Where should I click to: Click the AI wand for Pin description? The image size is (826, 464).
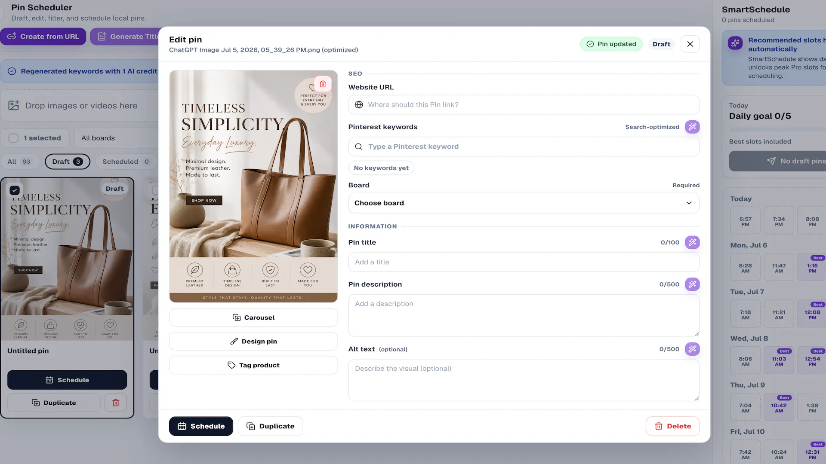pyautogui.click(x=692, y=284)
